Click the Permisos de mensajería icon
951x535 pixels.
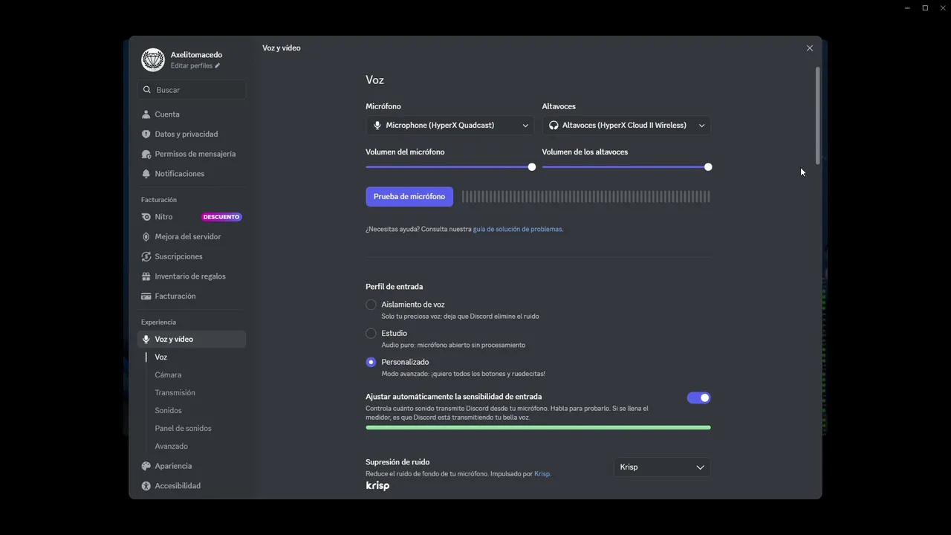pyautogui.click(x=146, y=154)
